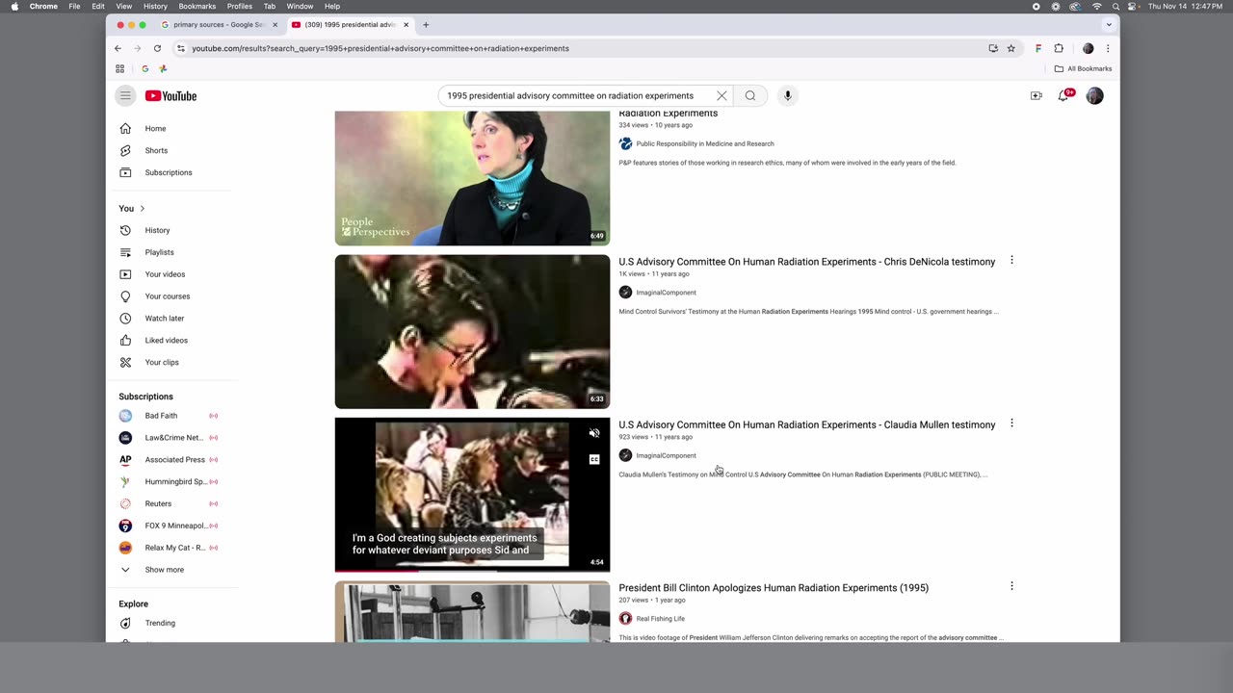Open the People Perspectives video thumbnail
This screenshot has width=1233, height=693.
click(472, 178)
